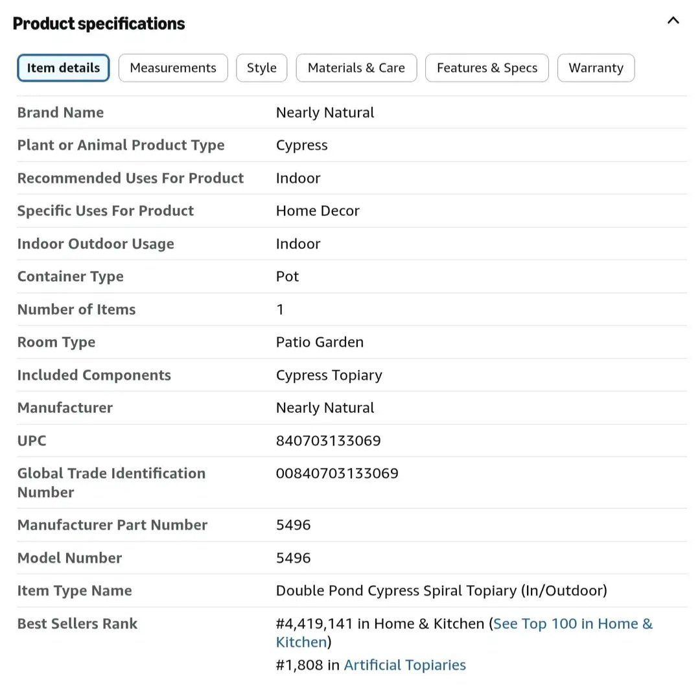Click the Model Number row label
This screenshot has width=700, height=687.
tap(69, 558)
